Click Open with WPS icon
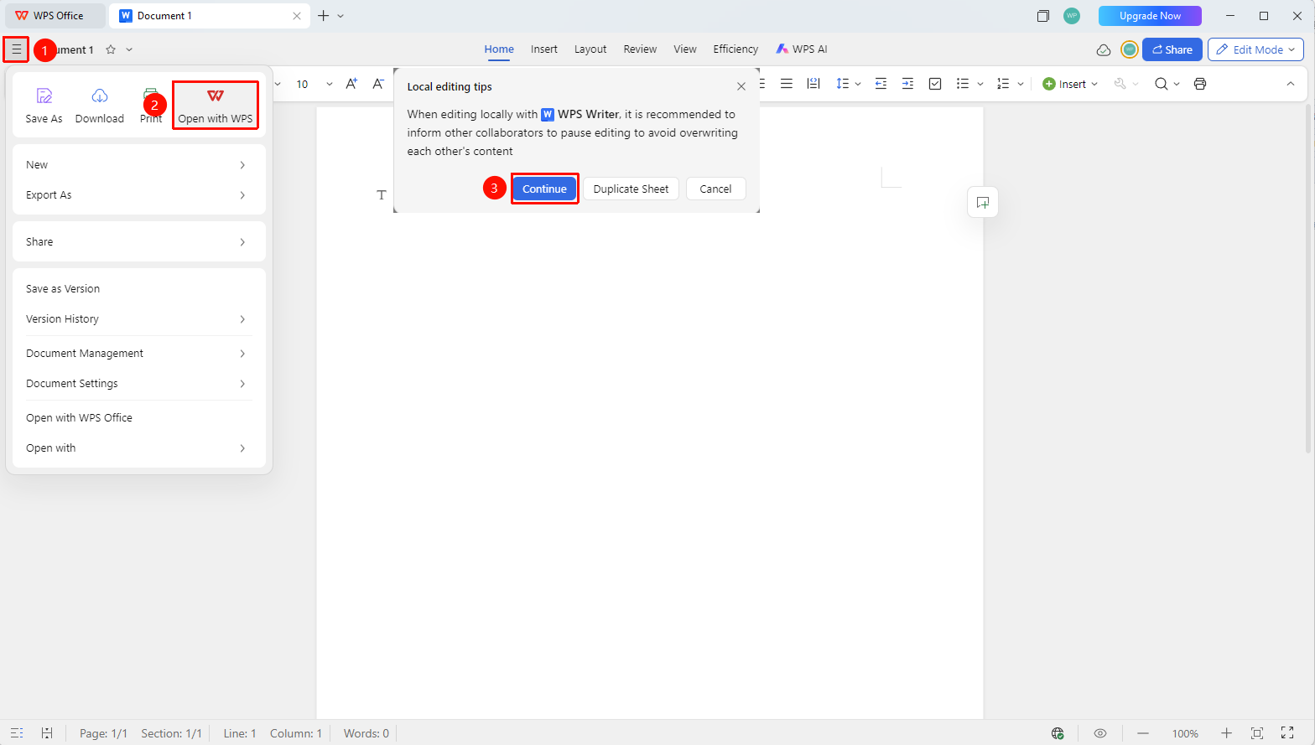 click(x=216, y=96)
